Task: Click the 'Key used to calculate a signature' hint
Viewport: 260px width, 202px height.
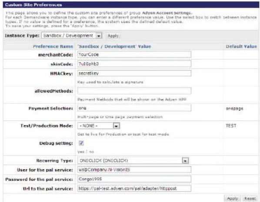Action: point(110,82)
